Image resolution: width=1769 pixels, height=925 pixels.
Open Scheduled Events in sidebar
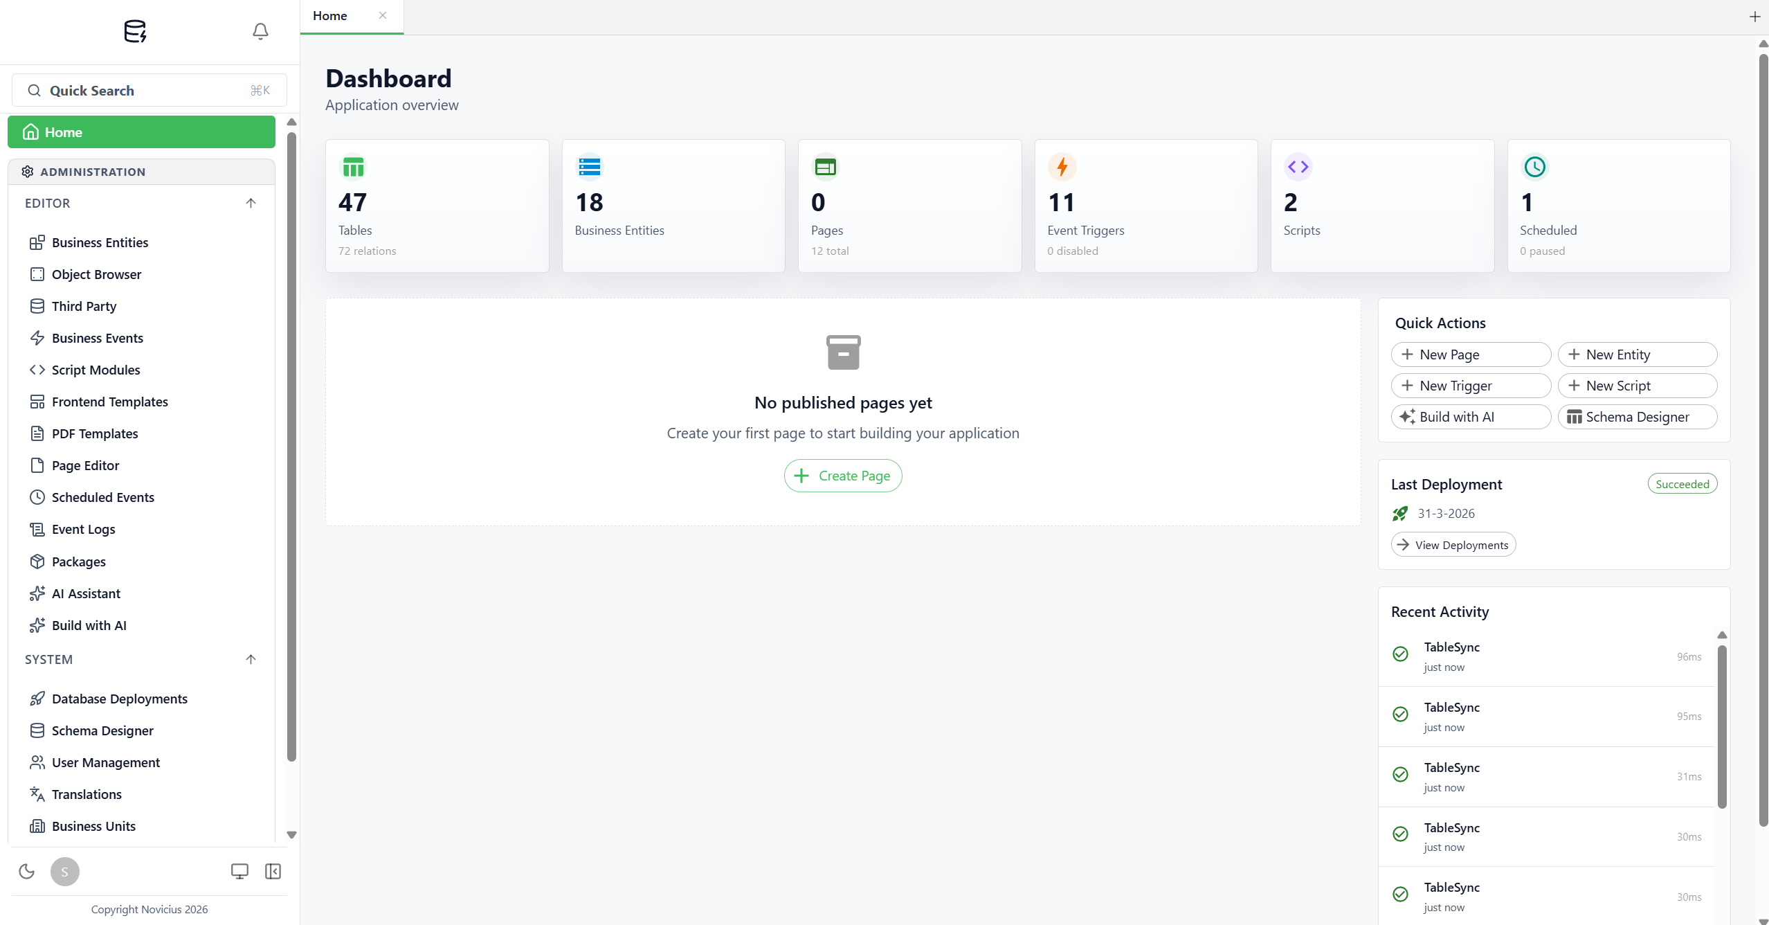(x=141, y=497)
